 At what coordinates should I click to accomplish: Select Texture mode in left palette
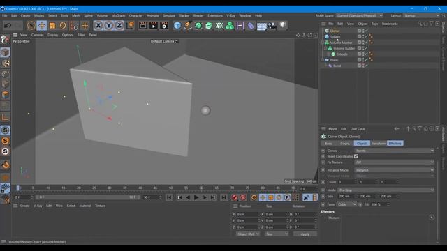tap(5, 63)
